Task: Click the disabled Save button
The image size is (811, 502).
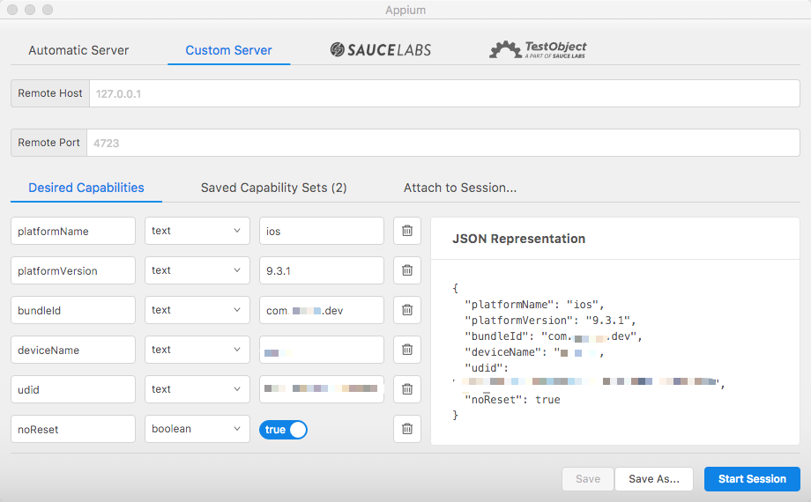Action: (x=588, y=479)
